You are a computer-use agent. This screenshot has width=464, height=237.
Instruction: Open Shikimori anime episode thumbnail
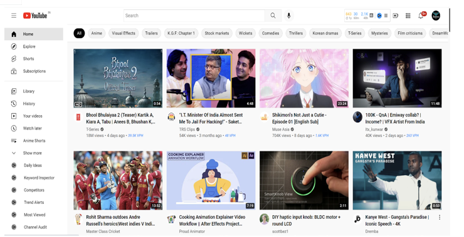(304, 78)
